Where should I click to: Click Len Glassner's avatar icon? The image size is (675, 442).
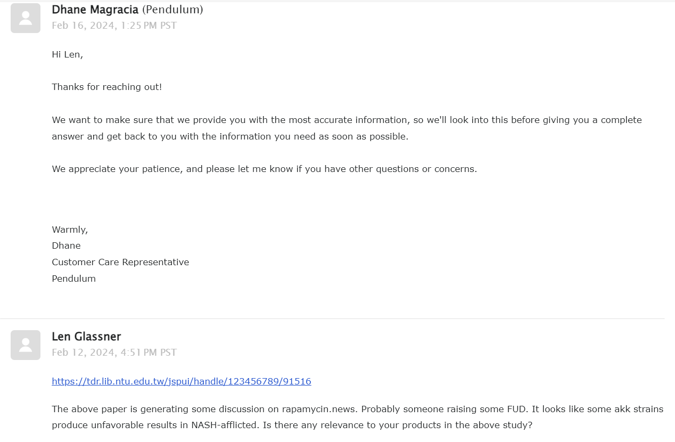tap(26, 345)
